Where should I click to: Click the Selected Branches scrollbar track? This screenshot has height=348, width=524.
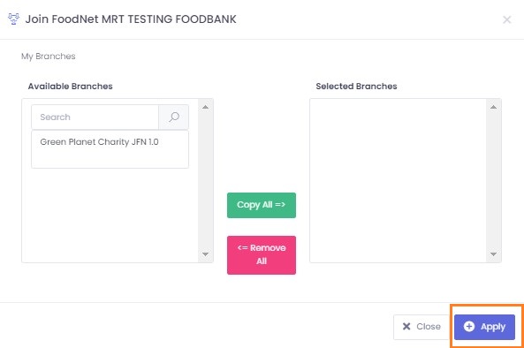click(x=493, y=181)
